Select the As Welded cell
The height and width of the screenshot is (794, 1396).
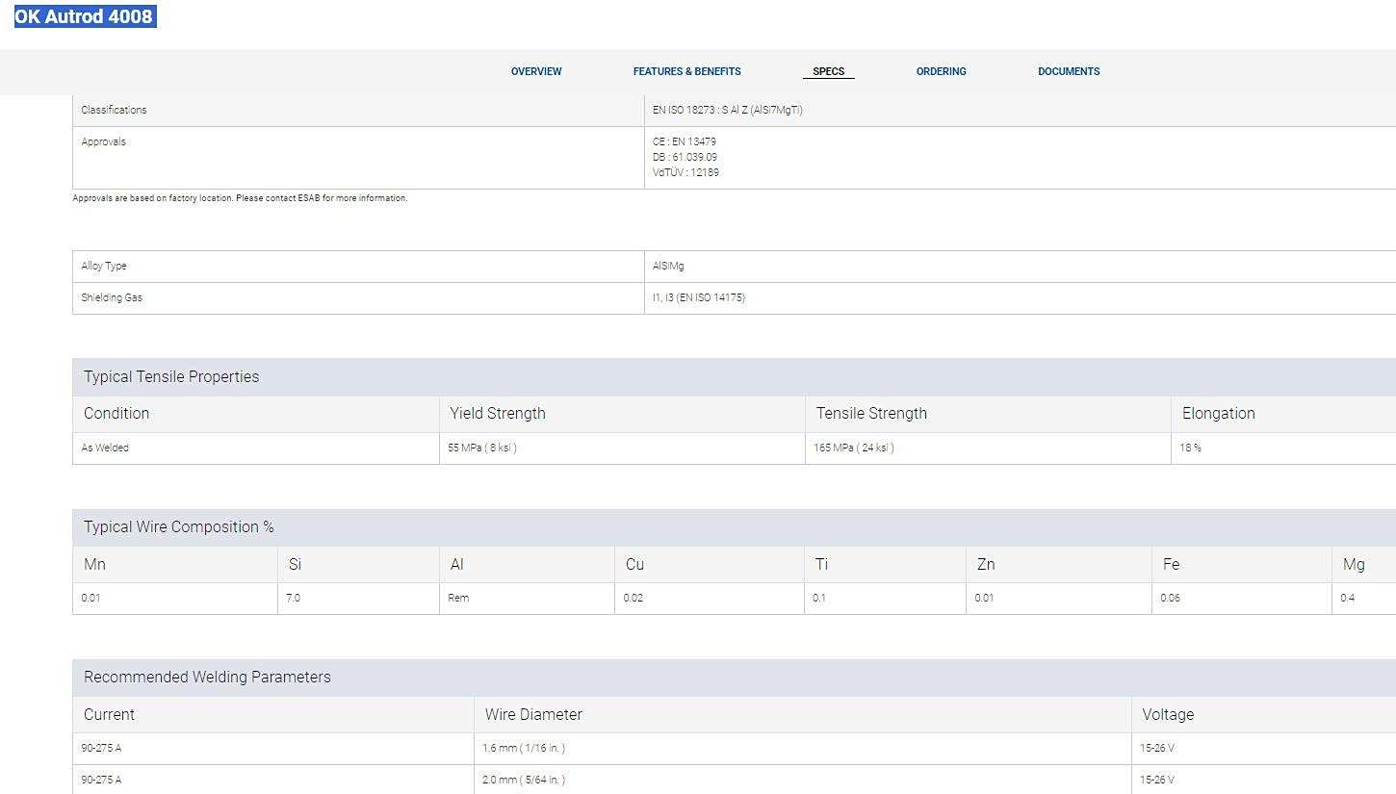(x=105, y=448)
